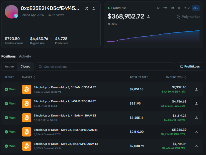This screenshot has height=155, width=206.
Task: Sort by the MARKET column header
Action: click(29, 77)
